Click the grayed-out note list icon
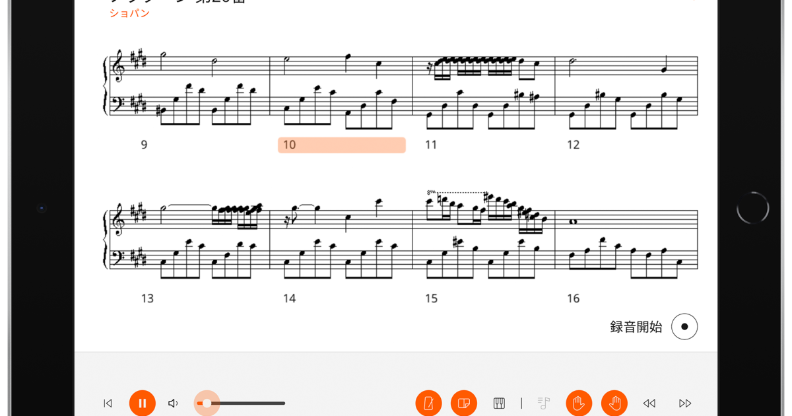 [x=544, y=403]
